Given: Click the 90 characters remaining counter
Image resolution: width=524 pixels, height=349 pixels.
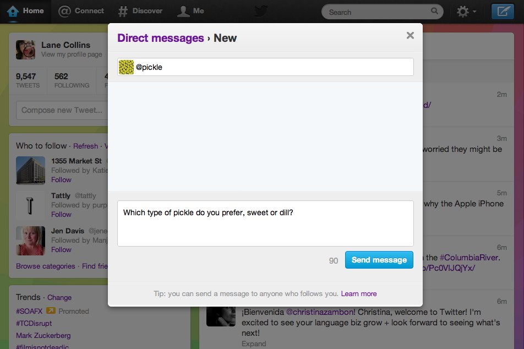Looking at the screenshot, I should coord(333,261).
